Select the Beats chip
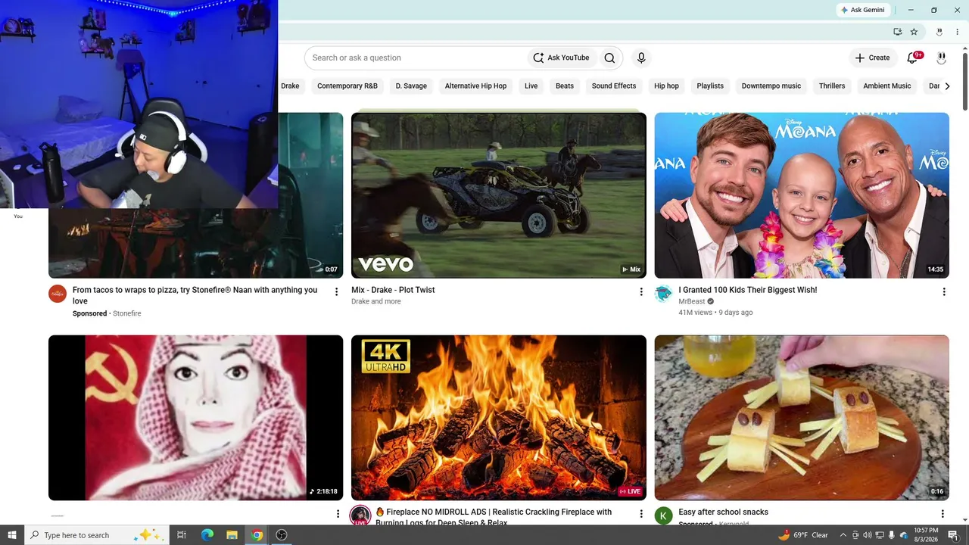 [x=565, y=86]
